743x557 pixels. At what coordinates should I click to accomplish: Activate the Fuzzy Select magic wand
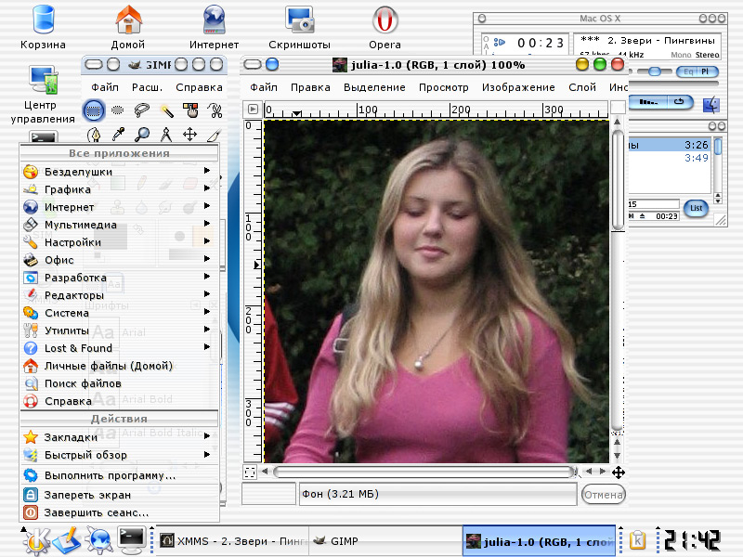166,110
